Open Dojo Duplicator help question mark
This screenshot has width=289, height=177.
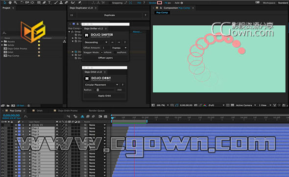pyautogui.click(x=145, y=15)
